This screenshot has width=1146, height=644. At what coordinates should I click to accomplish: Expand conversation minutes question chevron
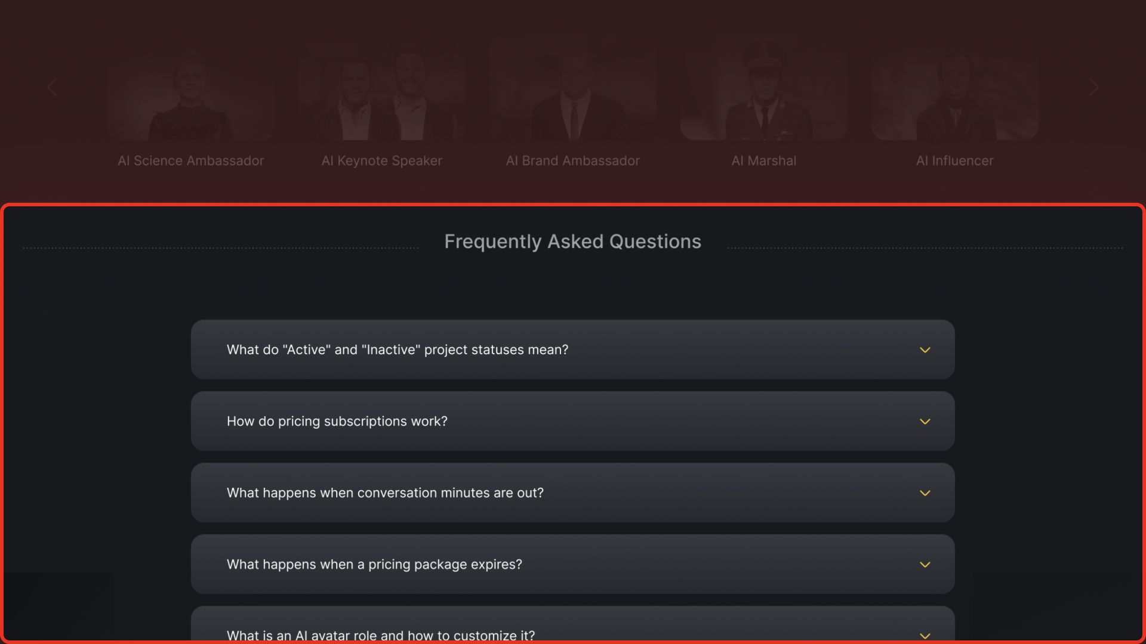tap(925, 493)
